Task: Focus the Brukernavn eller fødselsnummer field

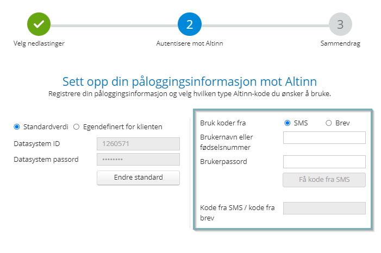Action: click(x=324, y=137)
